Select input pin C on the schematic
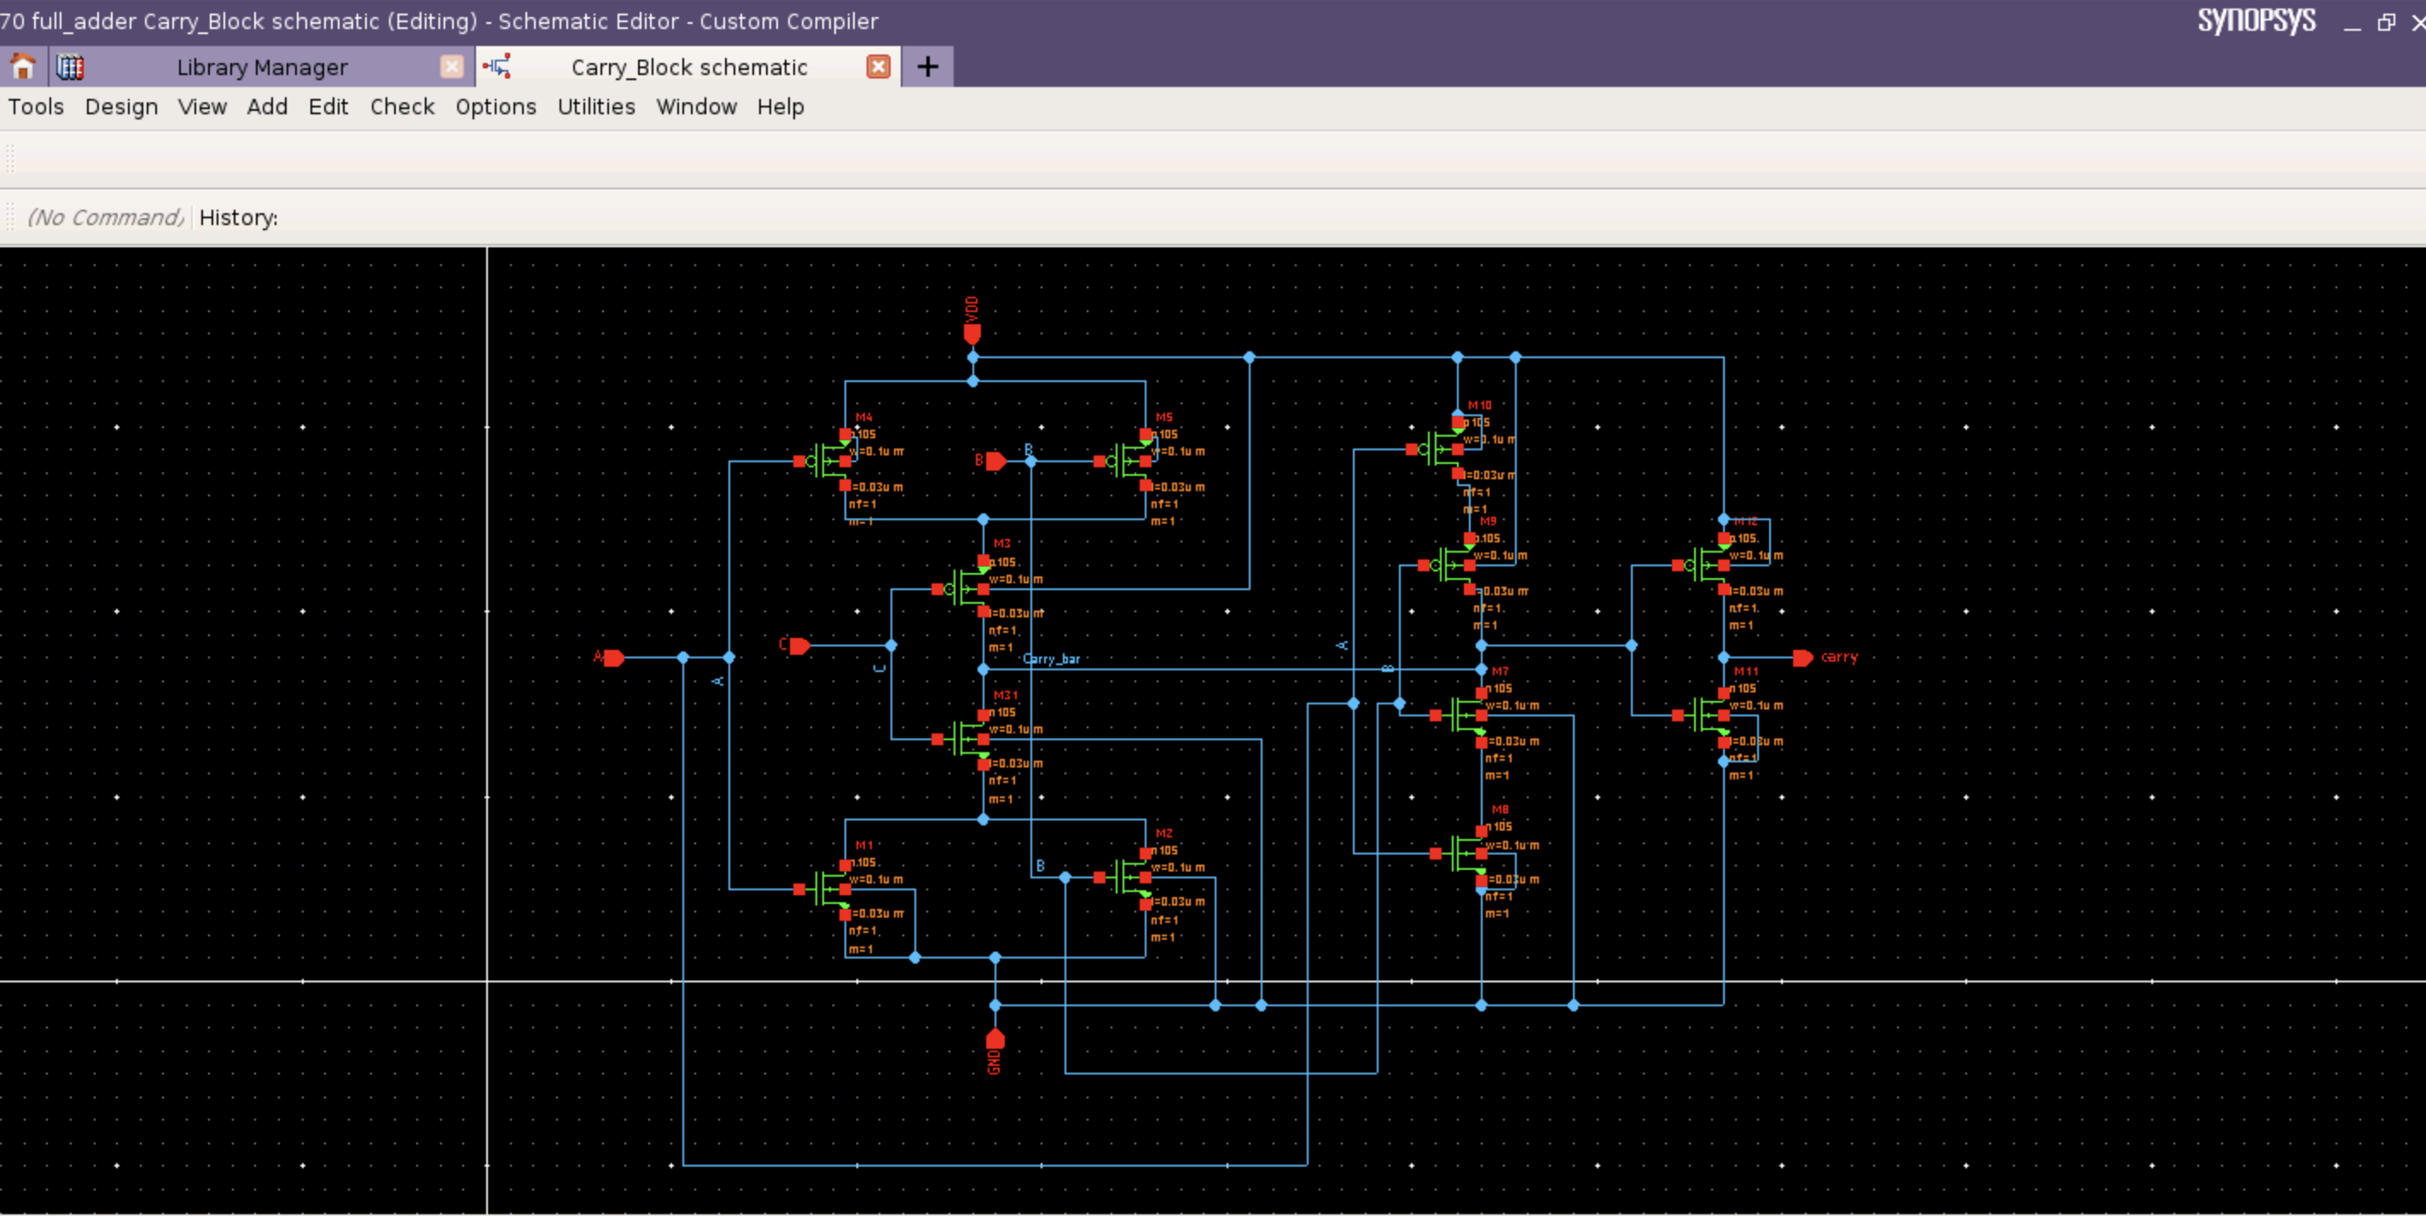2426x1216 pixels. pyautogui.click(x=797, y=646)
